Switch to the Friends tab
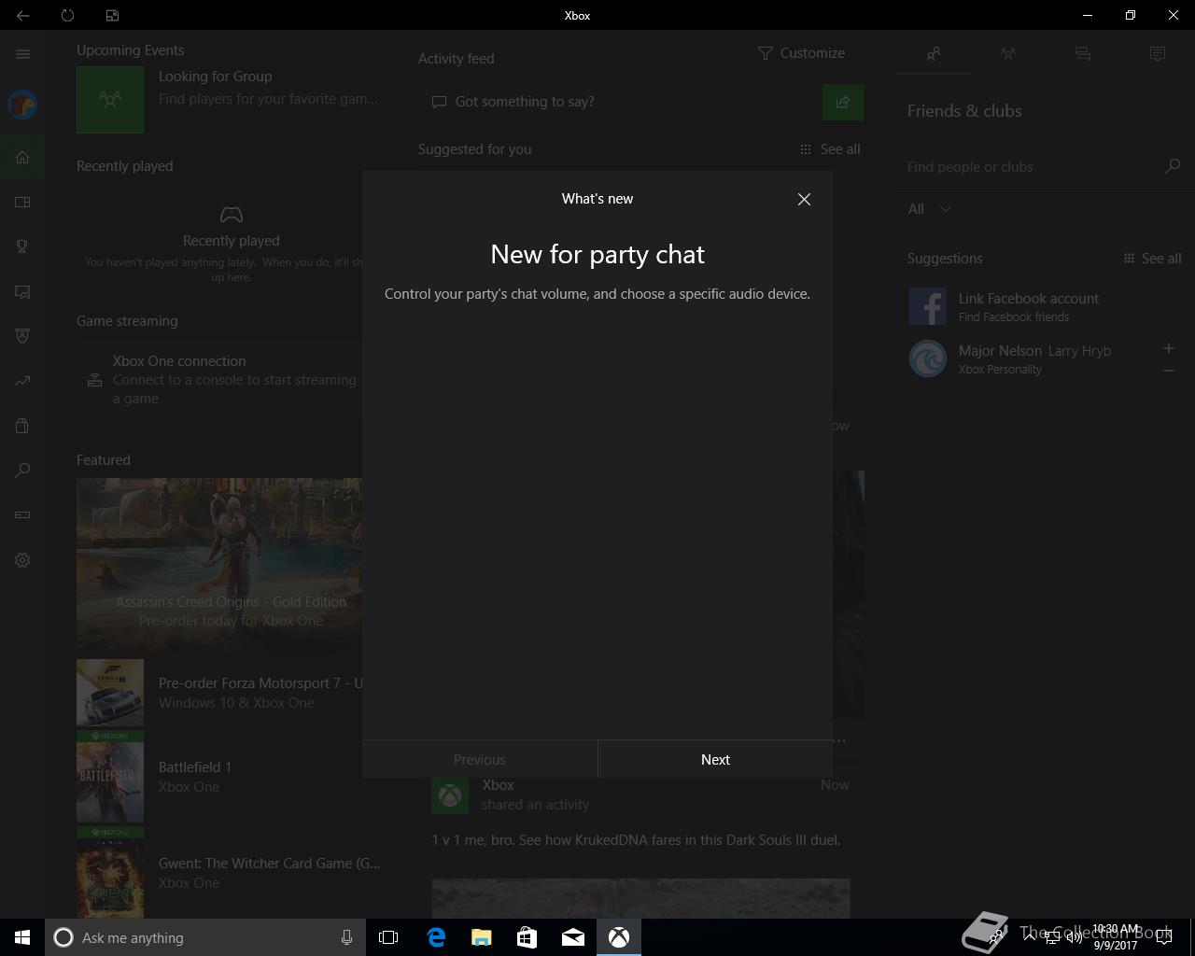The width and height of the screenshot is (1195, 956). click(934, 54)
